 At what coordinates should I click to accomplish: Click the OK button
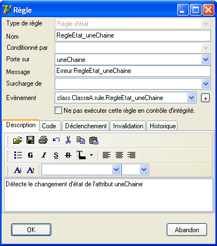[x=31, y=229]
